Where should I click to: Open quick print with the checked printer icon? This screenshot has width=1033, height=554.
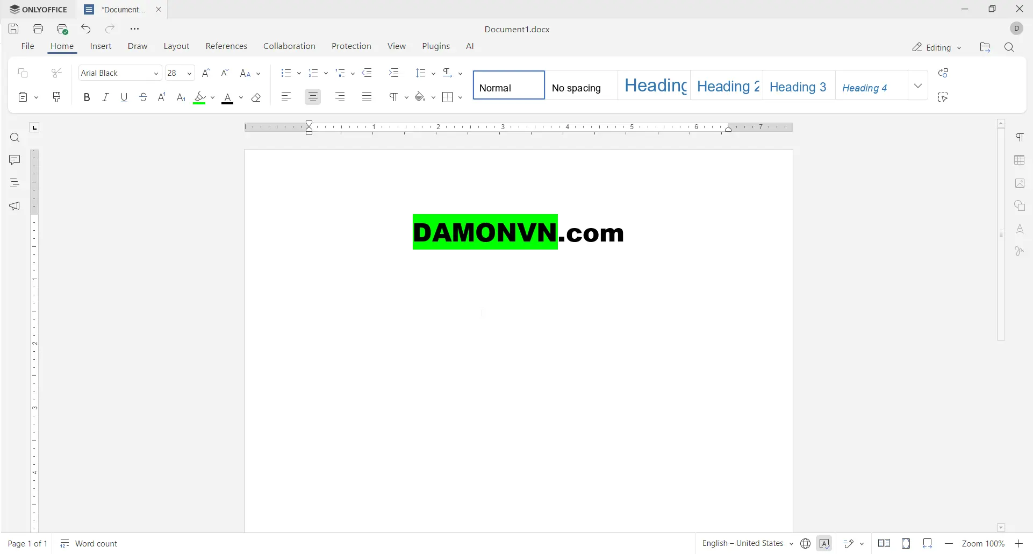pyautogui.click(x=62, y=29)
